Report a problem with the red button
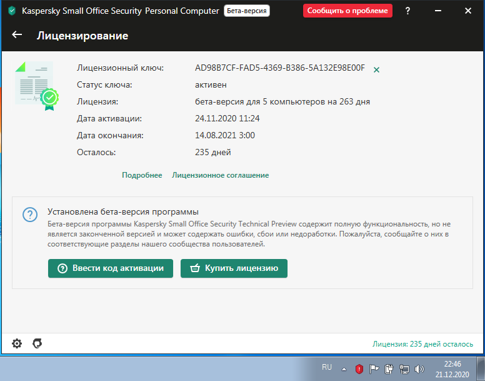The height and width of the screenshot is (381, 485). (x=347, y=11)
